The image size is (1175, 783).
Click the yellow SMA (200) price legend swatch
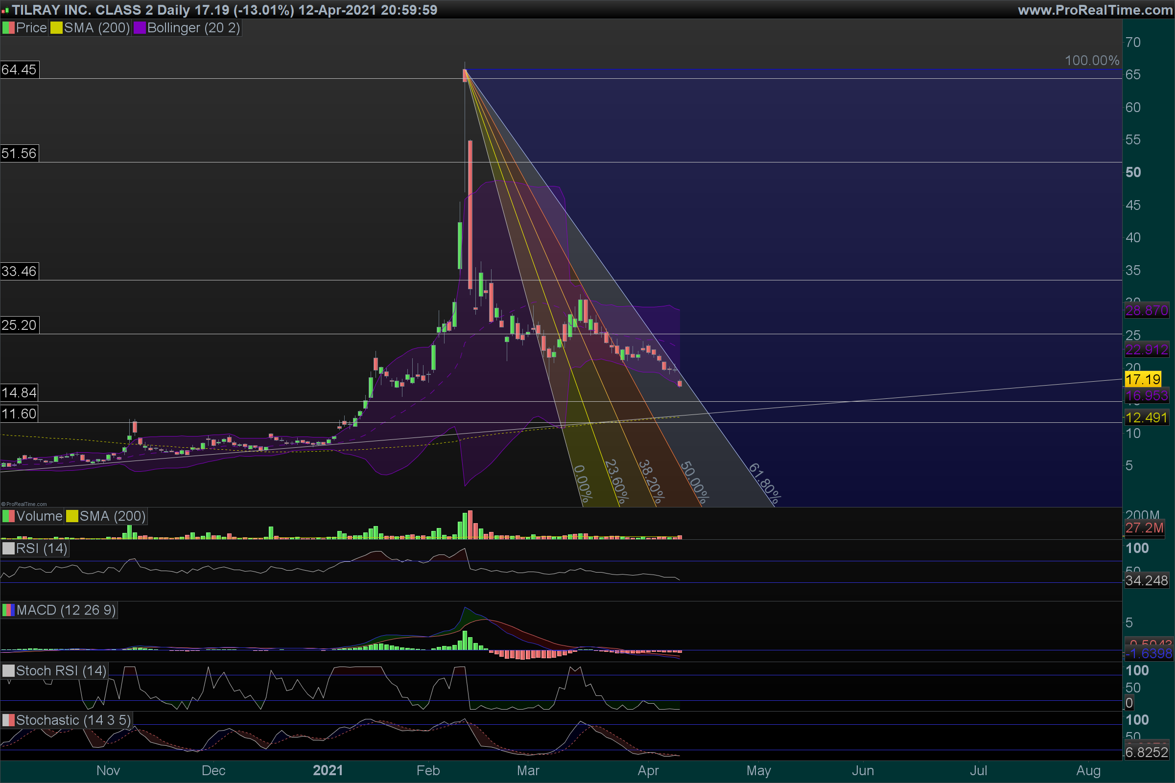tap(56, 28)
